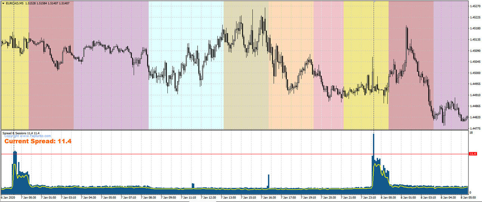This screenshot has height=202, width=482.
Task: Click the 0 value on spread scale
Action: (471, 192)
